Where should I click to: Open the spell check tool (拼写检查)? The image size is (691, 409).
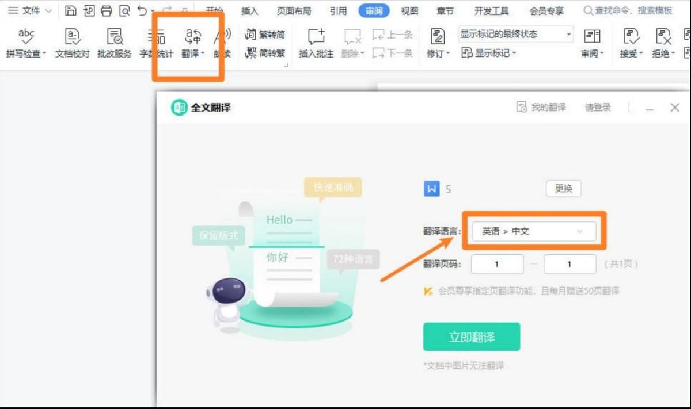[x=25, y=43]
